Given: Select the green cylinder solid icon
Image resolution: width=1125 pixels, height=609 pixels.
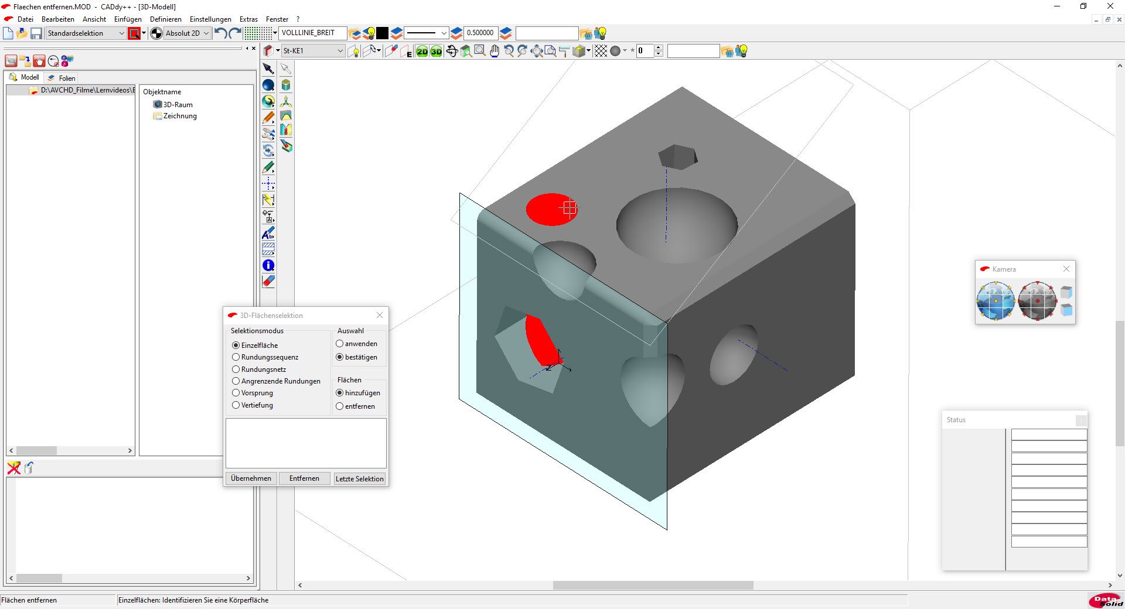Looking at the screenshot, I should coord(286,85).
